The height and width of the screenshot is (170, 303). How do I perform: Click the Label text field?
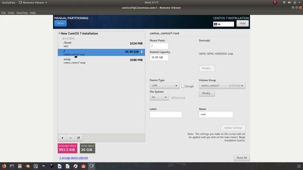pos(166,114)
